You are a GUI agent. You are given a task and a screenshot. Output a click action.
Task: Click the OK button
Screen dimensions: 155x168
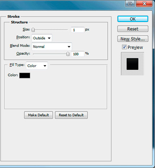point(133,19)
